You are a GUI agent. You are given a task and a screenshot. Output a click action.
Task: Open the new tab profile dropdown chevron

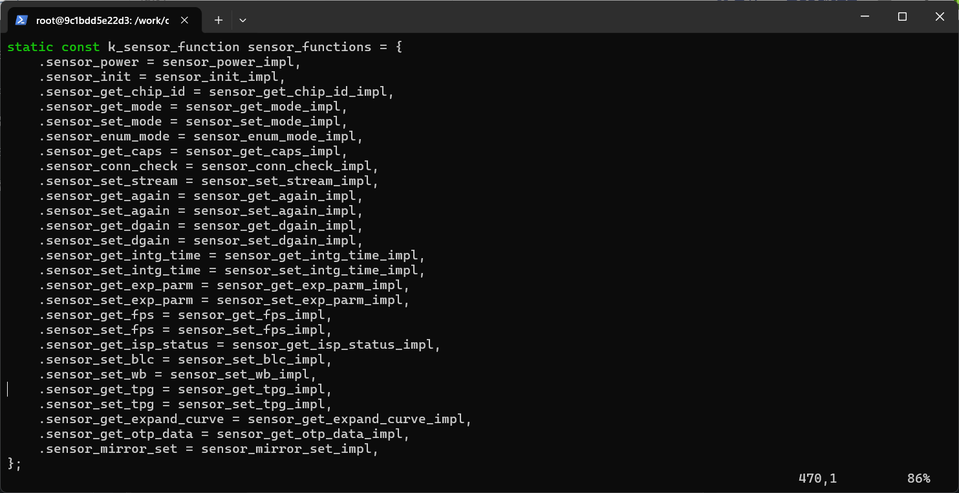[242, 20]
